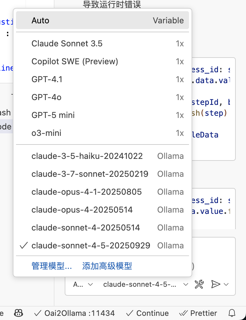Click the 添加高级模型 link
The height and width of the screenshot is (320, 246).
tap(107, 266)
